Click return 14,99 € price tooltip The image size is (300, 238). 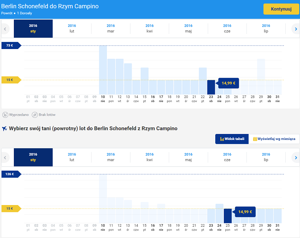pos(245,212)
